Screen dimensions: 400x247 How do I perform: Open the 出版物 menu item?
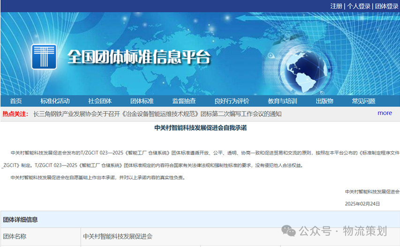point(325,101)
